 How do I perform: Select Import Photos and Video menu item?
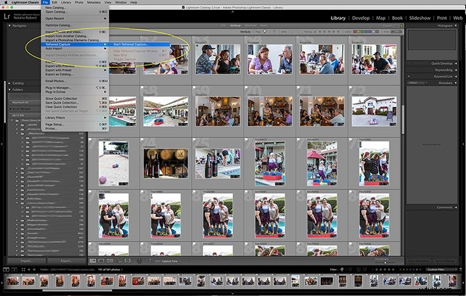point(75,32)
